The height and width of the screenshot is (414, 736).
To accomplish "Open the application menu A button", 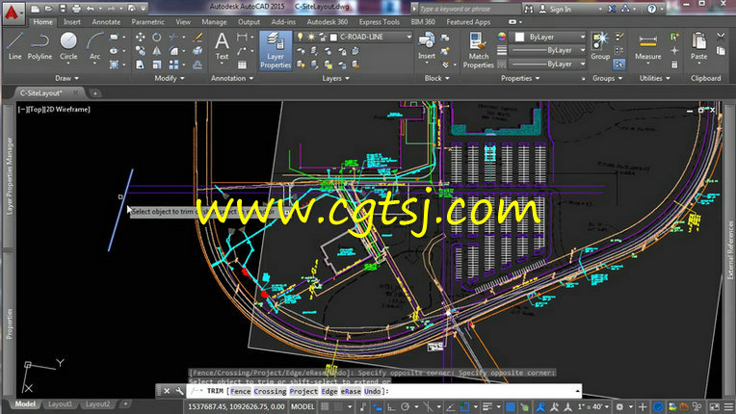I will coord(12,13).
